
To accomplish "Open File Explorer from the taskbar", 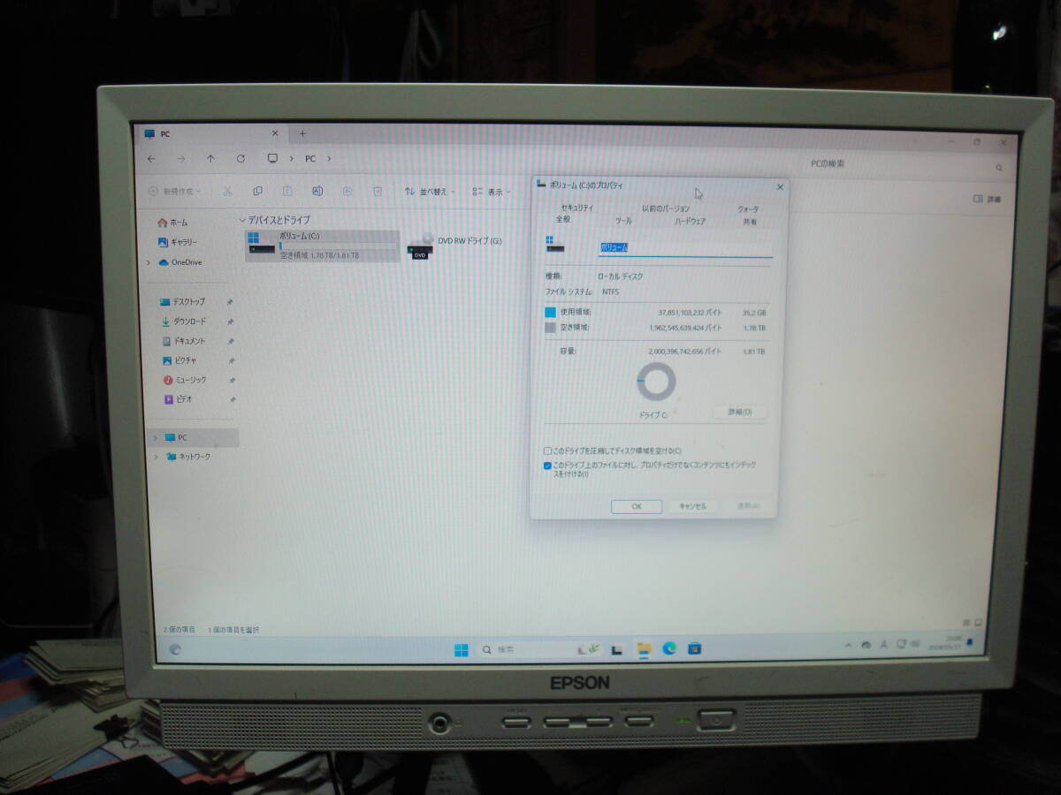I will click(x=644, y=649).
